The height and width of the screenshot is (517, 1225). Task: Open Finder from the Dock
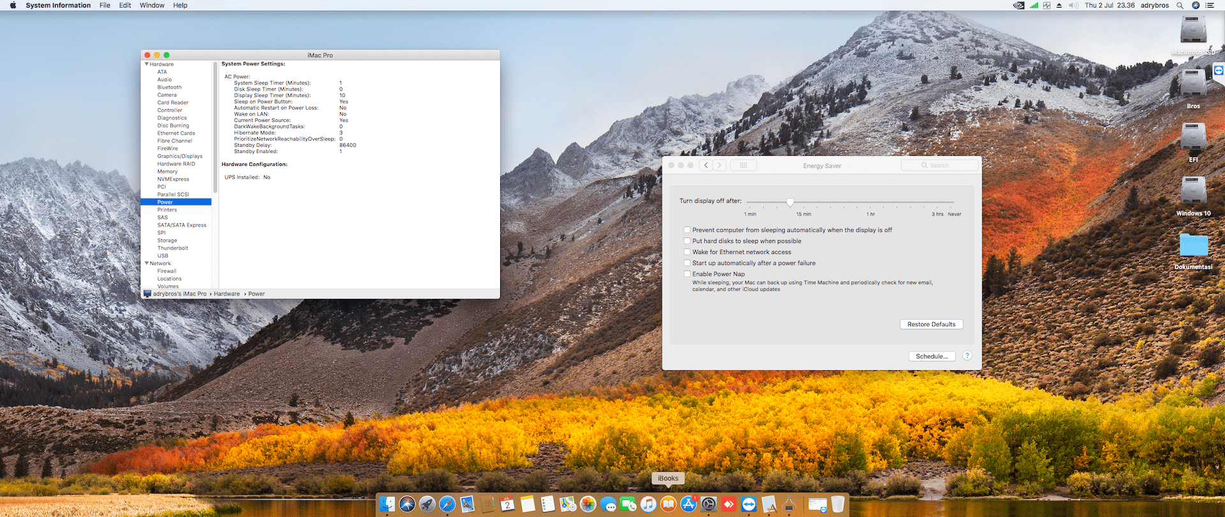[x=387, y=504]
